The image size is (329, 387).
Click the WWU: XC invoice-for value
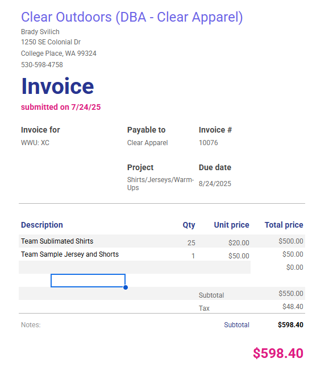pos(35,143)
